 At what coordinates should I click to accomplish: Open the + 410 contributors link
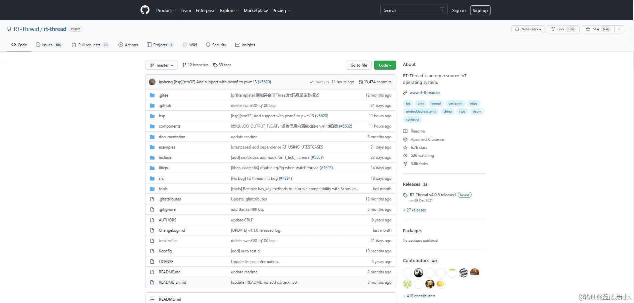(419, 296)
